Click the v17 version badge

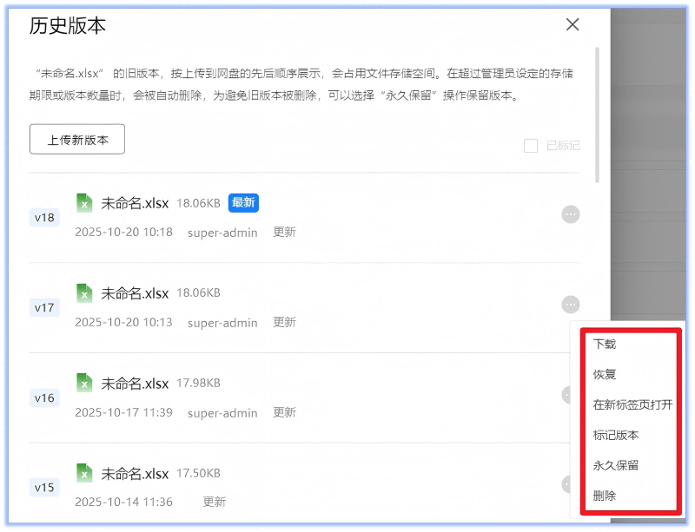tap(44, 308)
